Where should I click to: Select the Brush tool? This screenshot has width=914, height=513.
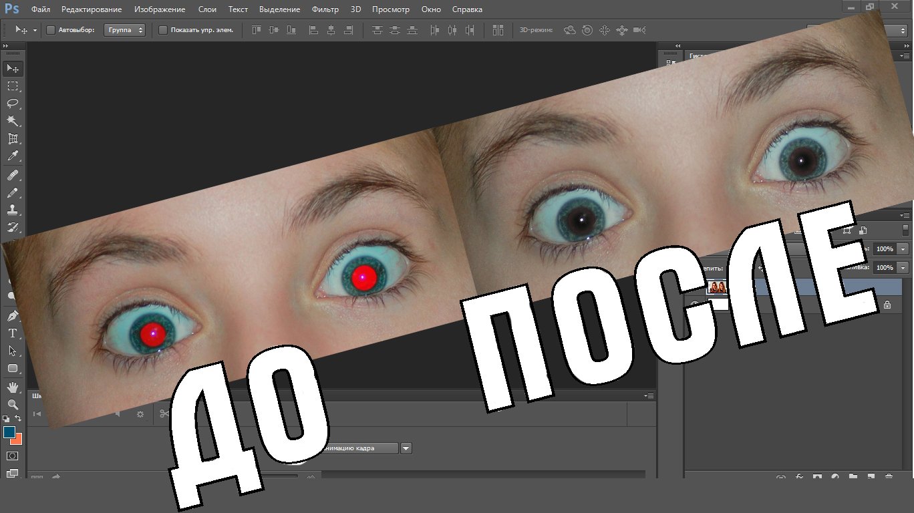(13, 192)
